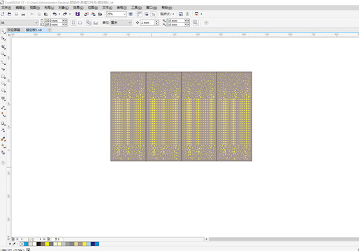This screenshot has width=359, height=251.
Task: Select the Crop tool in the toolbox
Action: click(3, 47)
